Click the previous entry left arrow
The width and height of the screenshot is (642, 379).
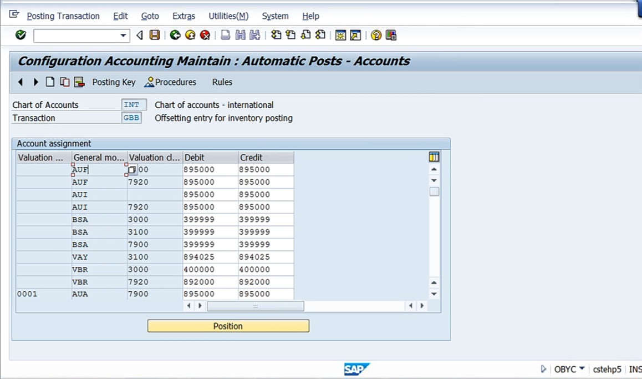point(20,82)
